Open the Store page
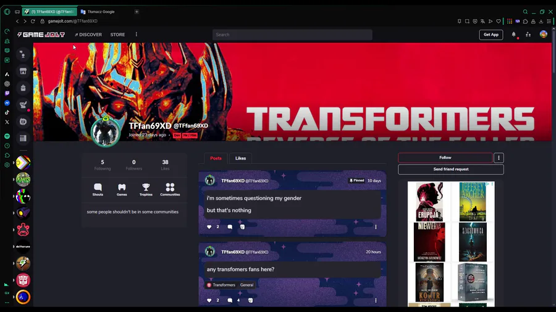 click(117, 35)
